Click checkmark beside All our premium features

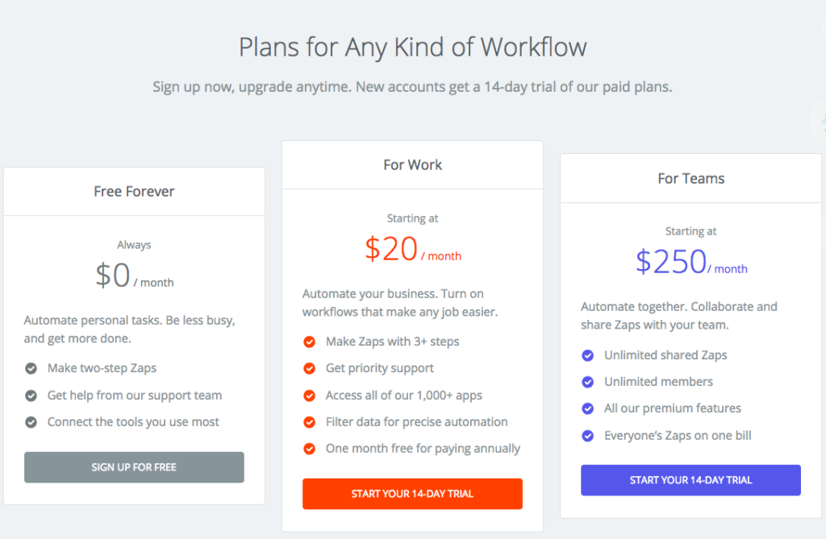point(587,408)
